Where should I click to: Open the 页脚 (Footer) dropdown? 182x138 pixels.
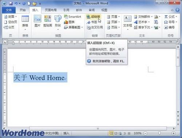click(x=114, y=22)
